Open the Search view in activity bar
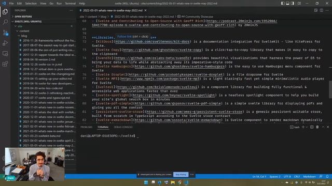The width and height of the screenshot is (332, 186). [5, 22]
